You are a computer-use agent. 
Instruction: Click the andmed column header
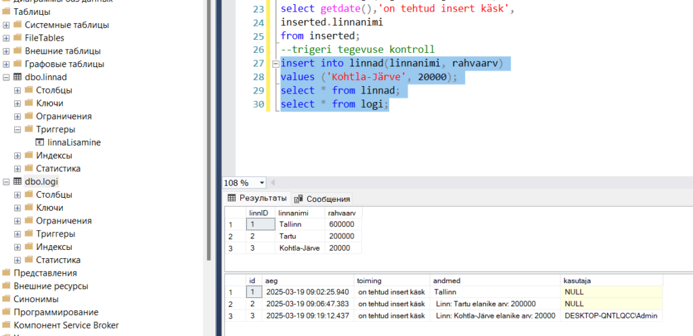click(495, 280)
